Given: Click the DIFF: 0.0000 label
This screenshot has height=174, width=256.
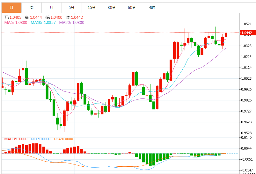Looking at the screenshot, I should [x=40, y=139].
